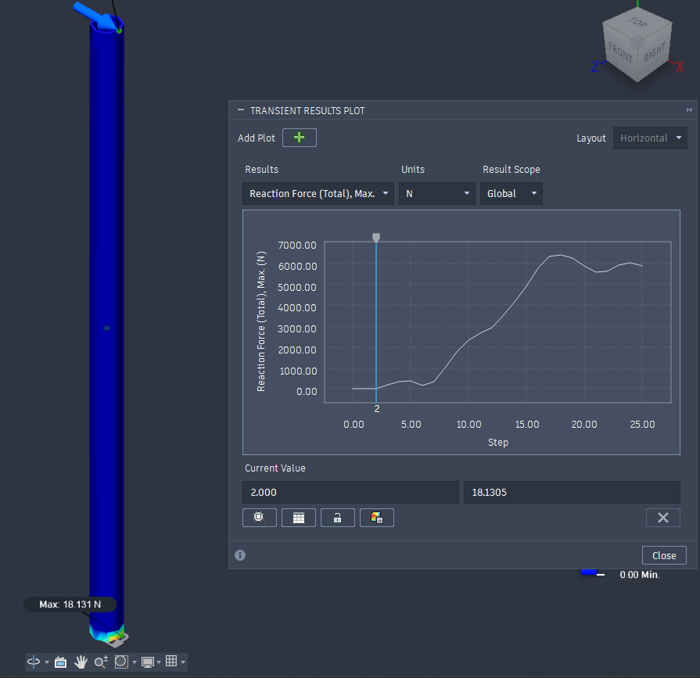This screenshot has height=678, width=700.
Task: Click the Zoom Window fit icon
Action: pyautogui.click(x=121, y=662)
